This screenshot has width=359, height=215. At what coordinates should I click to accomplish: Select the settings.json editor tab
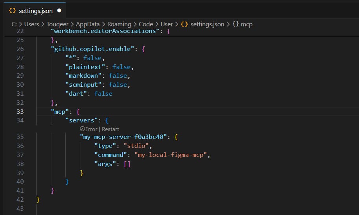(x=35, y=11)
